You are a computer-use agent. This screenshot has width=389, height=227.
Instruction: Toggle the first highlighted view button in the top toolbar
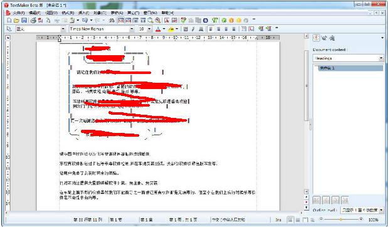121,20
